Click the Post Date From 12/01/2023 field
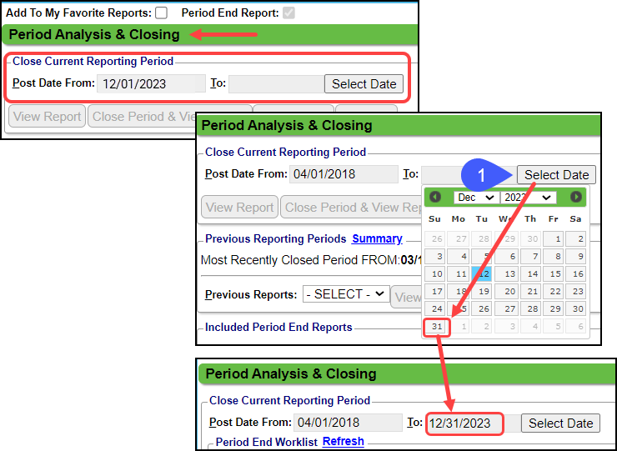Screen dimensions: 617x451 click(151, 83)
